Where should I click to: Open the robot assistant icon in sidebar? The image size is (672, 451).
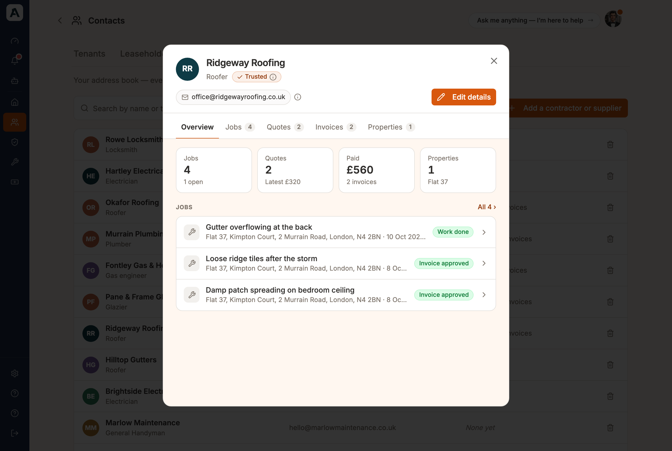[15, 81]
